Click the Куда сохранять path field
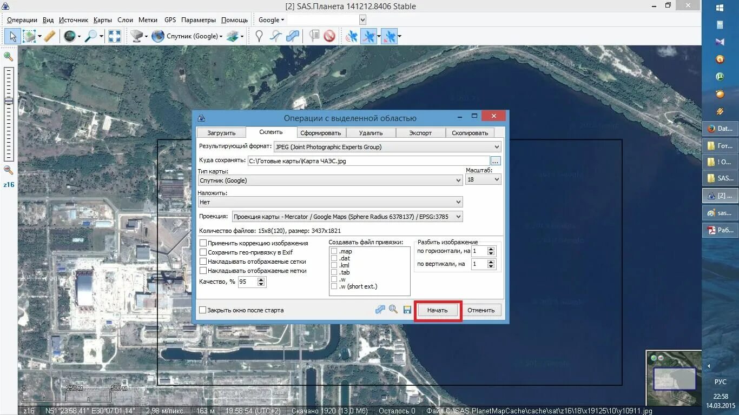Viewport: 739px width, 415px height. (x=368, y=161)
